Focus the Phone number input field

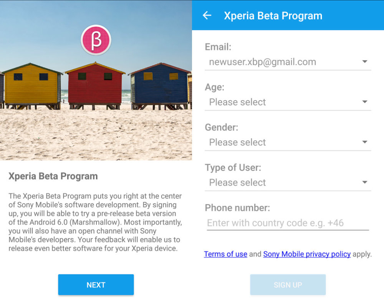(x=288, y=223)
